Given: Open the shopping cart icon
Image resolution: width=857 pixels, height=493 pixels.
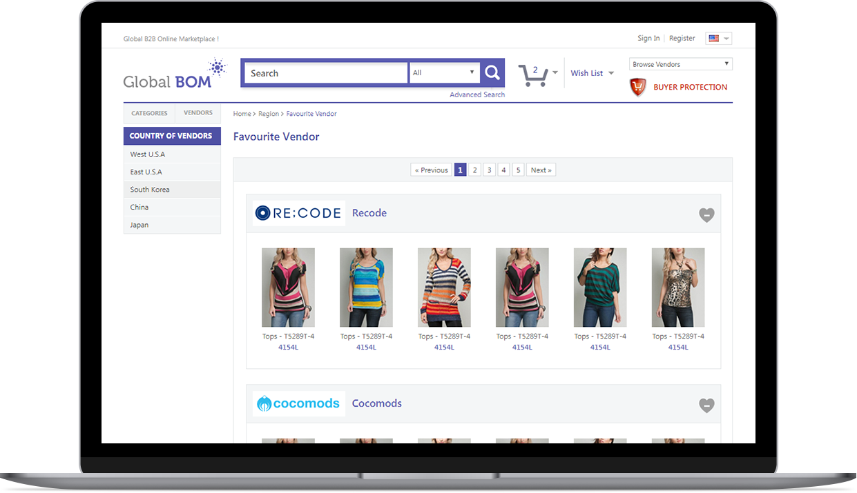Looking at the screenshot, I should click(533, 74).
